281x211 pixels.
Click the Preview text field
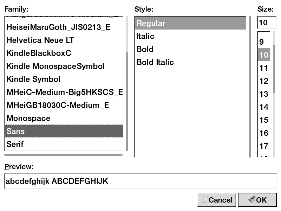(140, 181)
